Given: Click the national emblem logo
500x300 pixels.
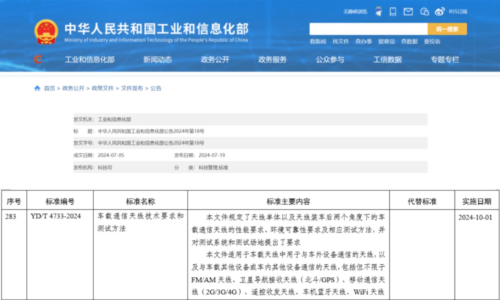Looking at the screenshot, I should click(46, 32).
